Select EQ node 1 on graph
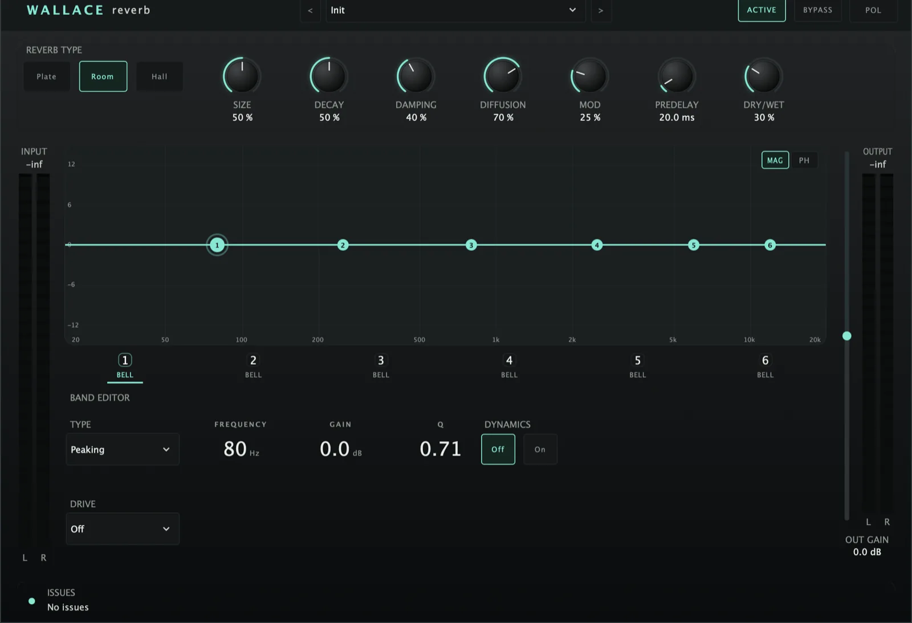 tap(217, 245)
